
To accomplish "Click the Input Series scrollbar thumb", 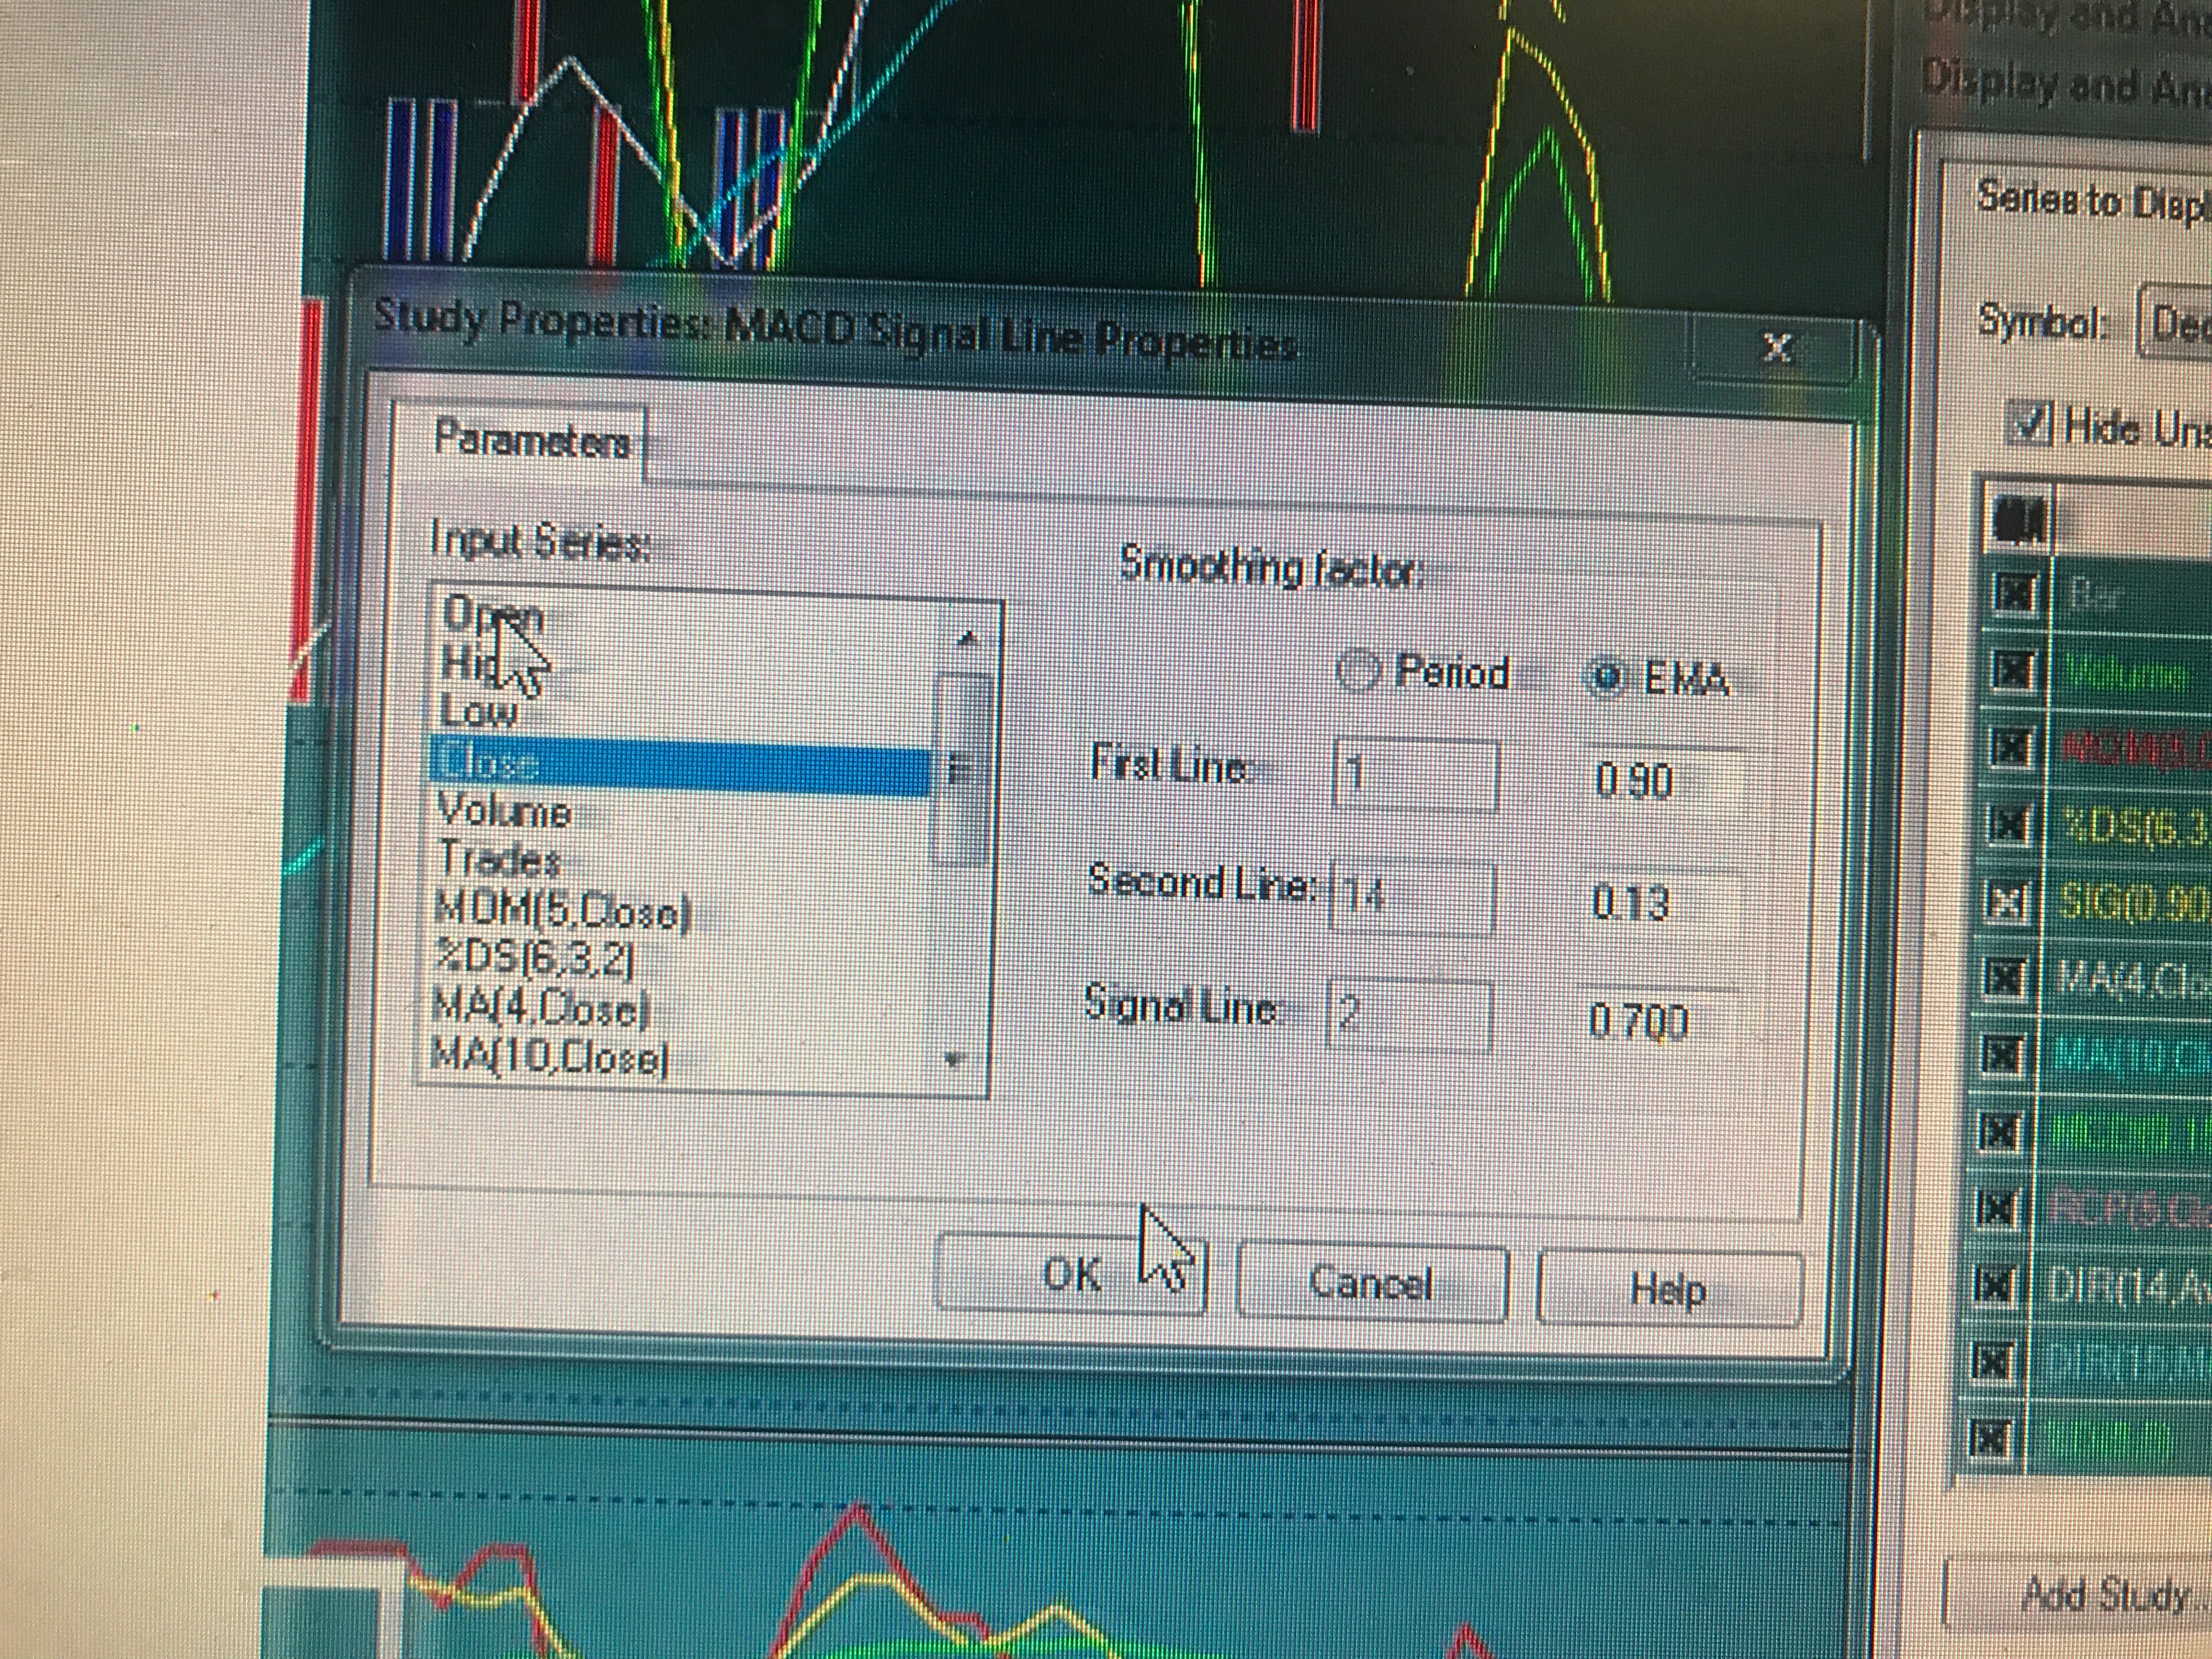I will click(x=960, y=768).
